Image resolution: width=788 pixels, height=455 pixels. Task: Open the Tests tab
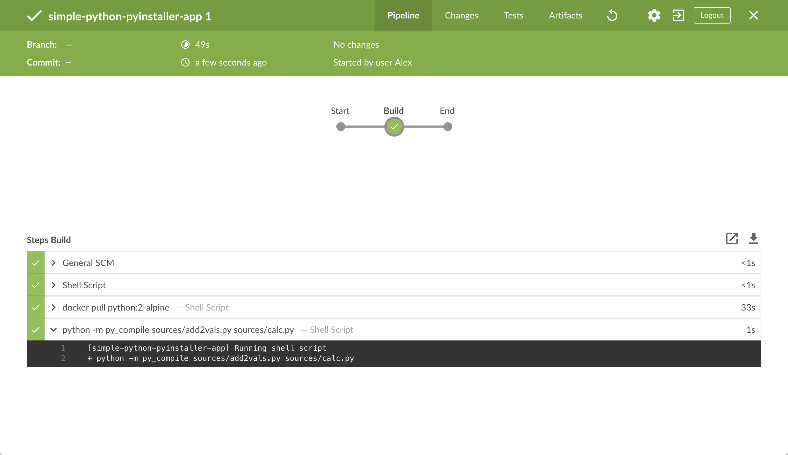[513, 15]
